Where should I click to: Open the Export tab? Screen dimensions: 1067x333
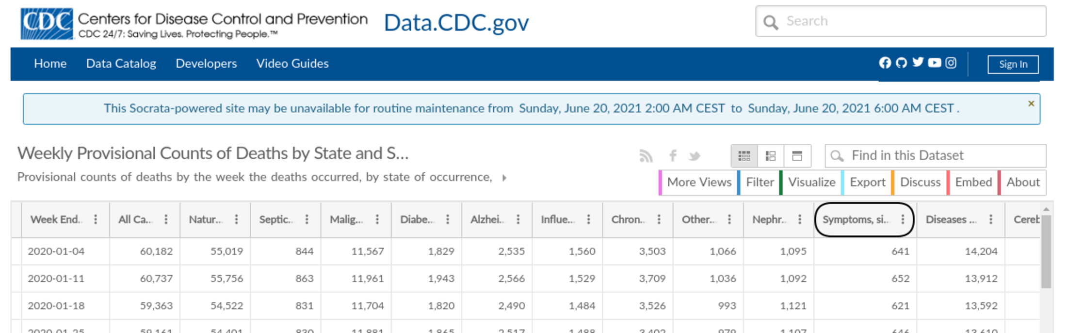coord(867,182)
